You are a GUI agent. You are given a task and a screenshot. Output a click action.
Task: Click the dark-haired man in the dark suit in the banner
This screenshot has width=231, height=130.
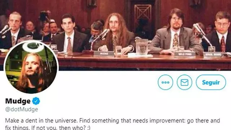[69, 34]
